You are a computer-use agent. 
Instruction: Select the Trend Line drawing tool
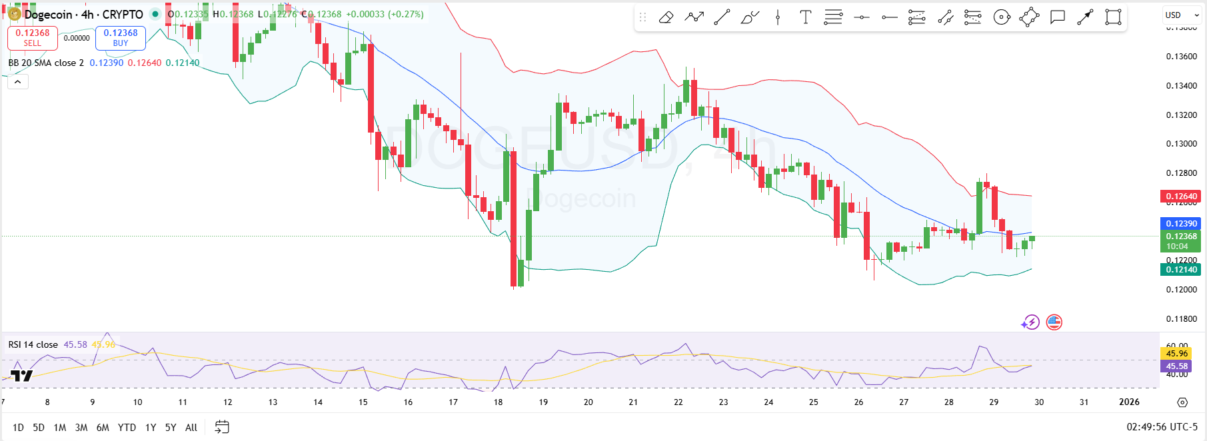pos(722,17)
